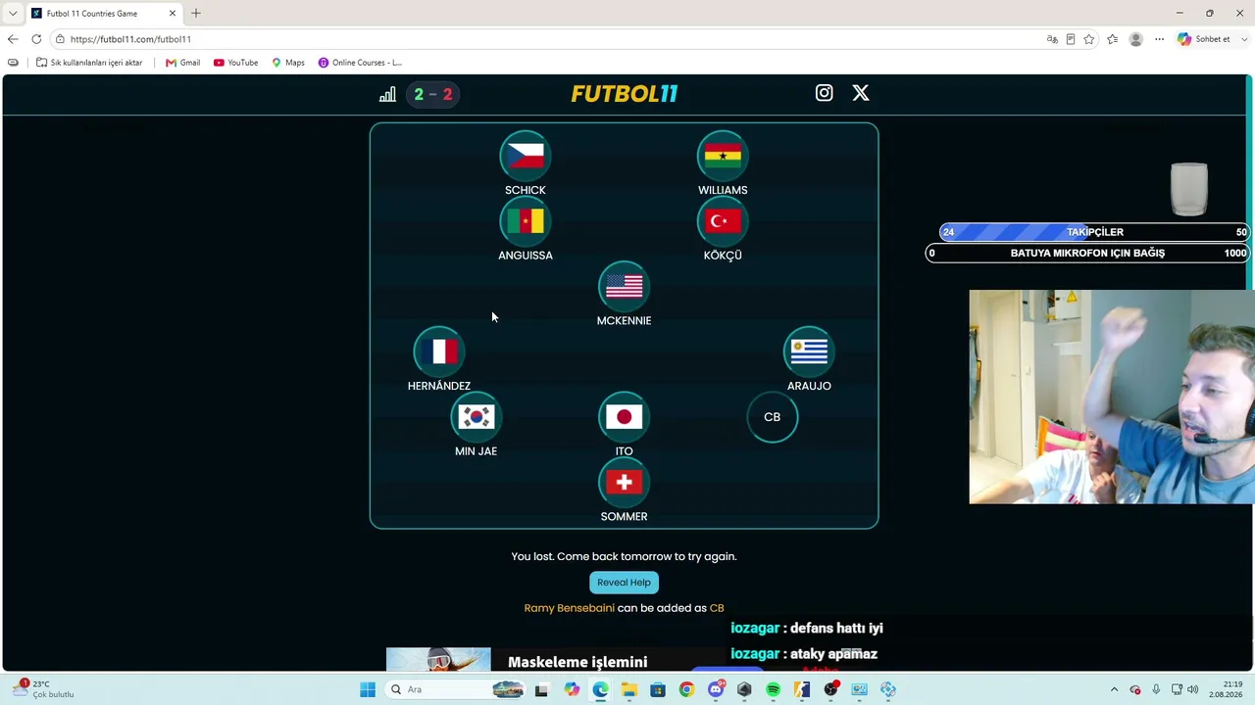Open the statistics bar chart icon
Screen dimensions: 1255x705
387,94
